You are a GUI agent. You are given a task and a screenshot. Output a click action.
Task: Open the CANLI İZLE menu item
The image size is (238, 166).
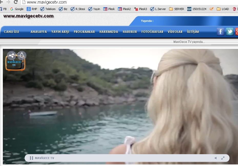click(12, 32)
